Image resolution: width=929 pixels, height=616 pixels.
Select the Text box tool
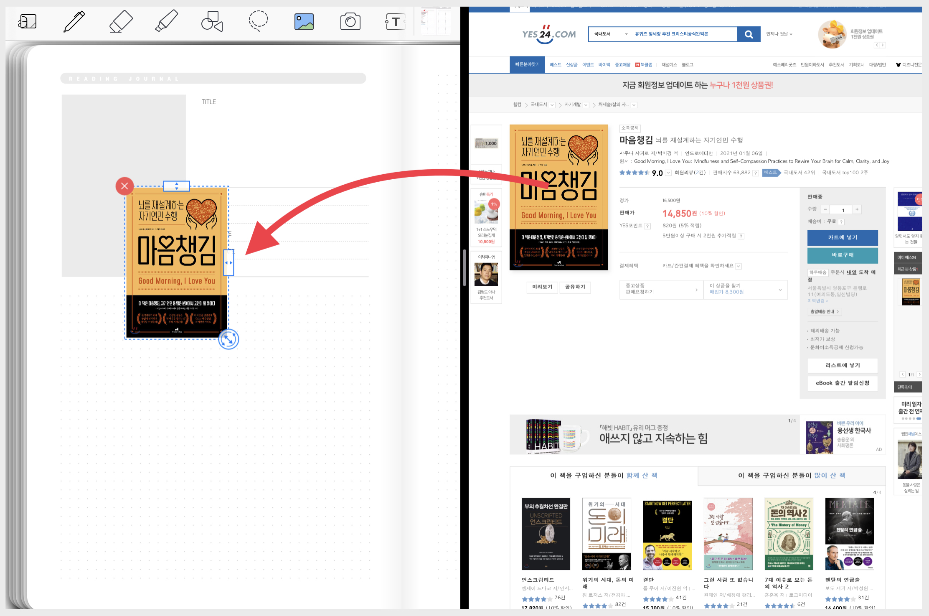[x=395, y=22]
